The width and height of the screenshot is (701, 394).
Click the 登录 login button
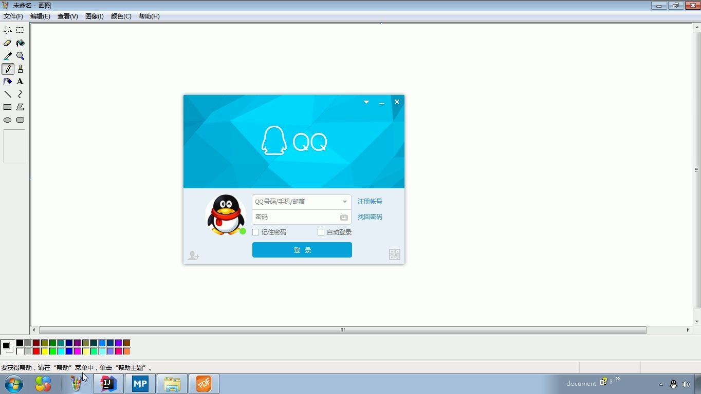tap(302, 250)
